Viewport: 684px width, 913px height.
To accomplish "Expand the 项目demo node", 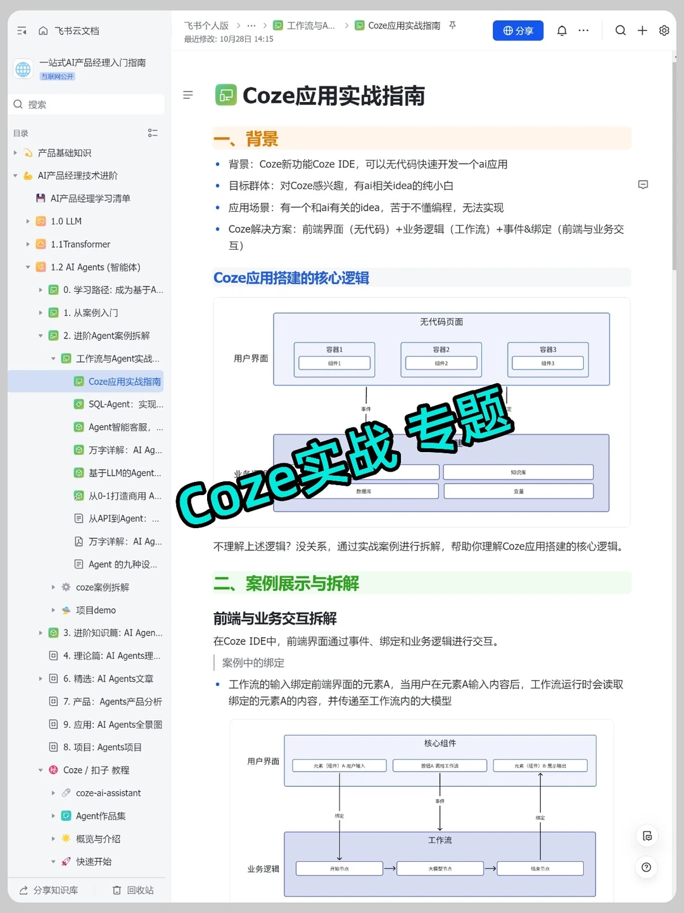I will (53, 610).
